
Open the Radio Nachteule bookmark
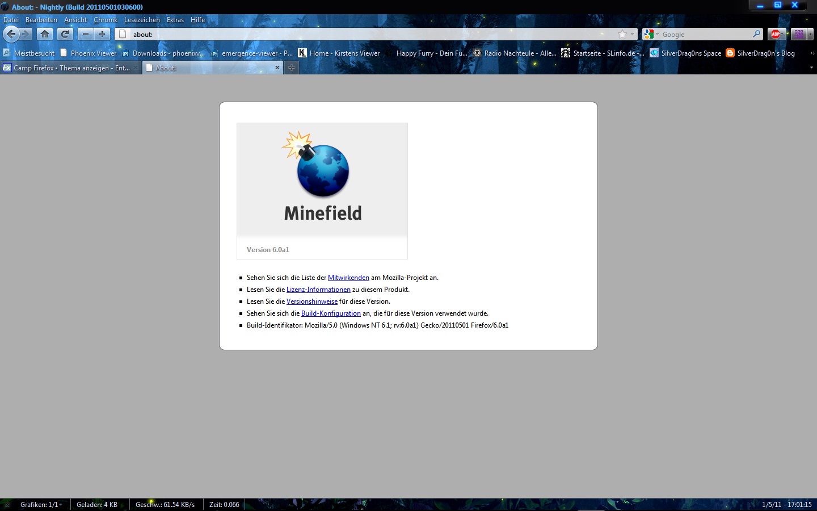click(x=515, y=53)
